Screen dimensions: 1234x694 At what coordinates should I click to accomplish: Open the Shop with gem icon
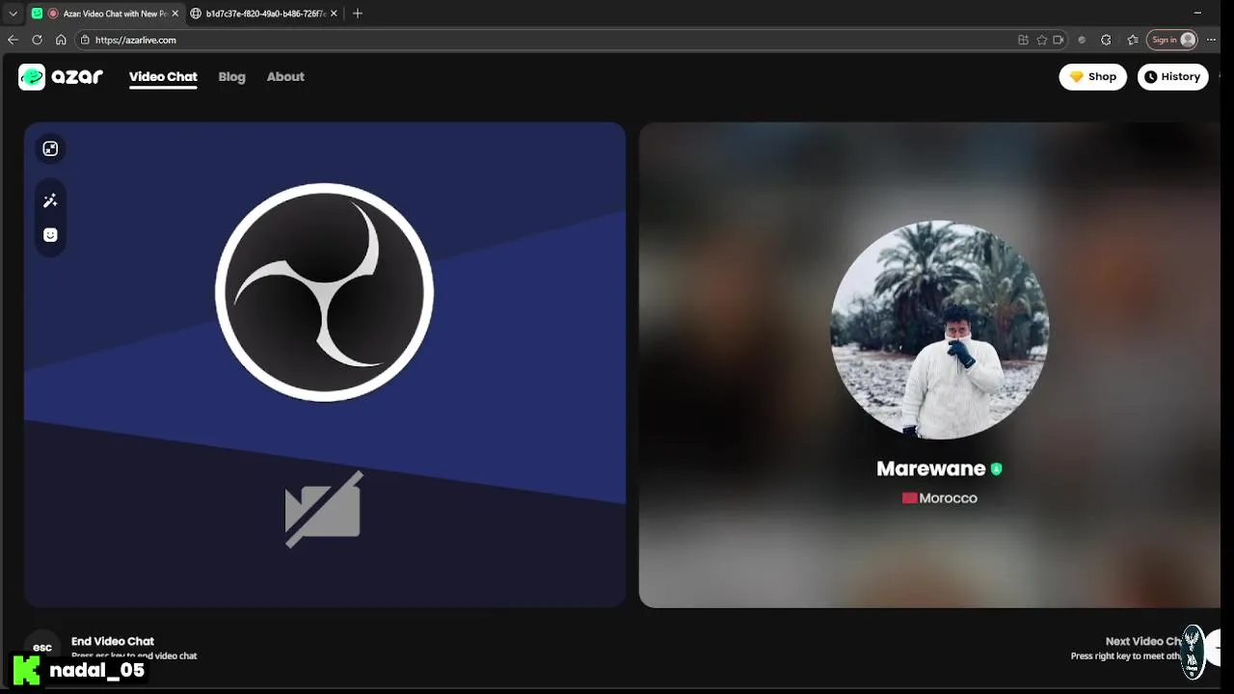(x=1092, y=77)
